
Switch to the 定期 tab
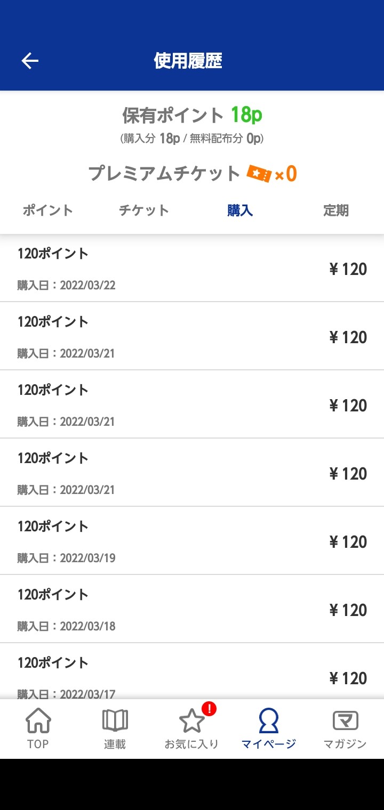click(x=336, y=210)
